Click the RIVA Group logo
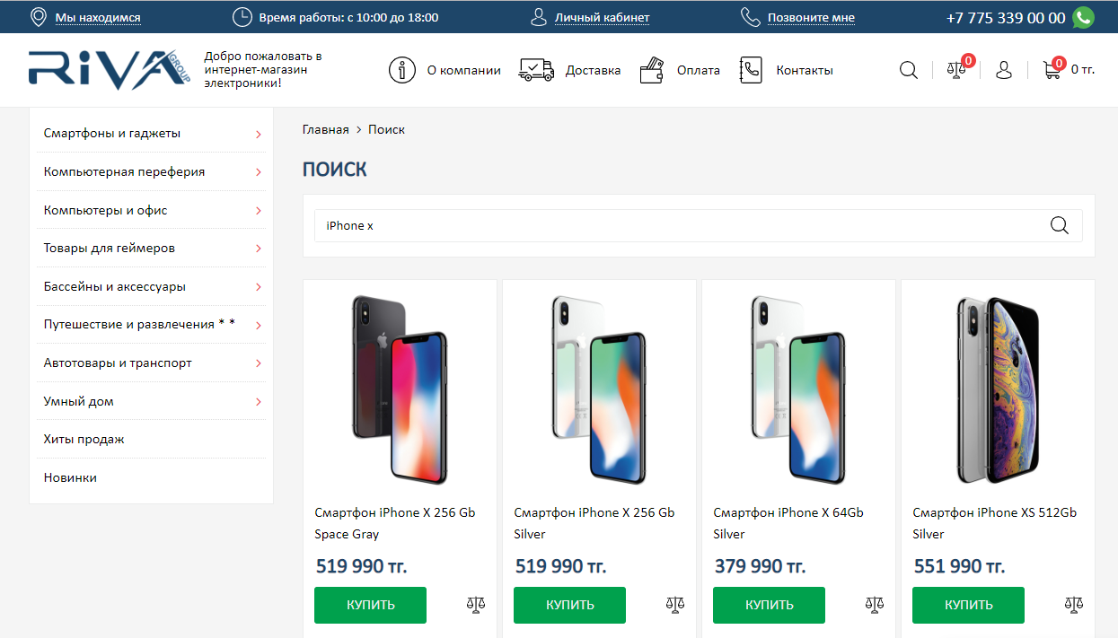The width and height of the screenshot is (1118, 638). [x=110, y=70]
